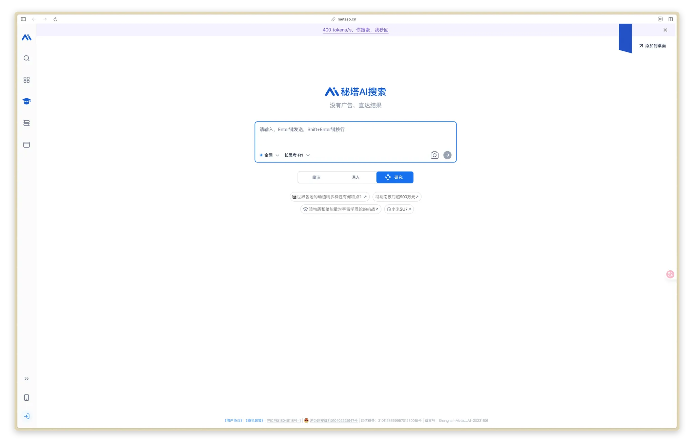694x448 pixels.
Task: Open camera image search in the input box
Action: point(434,155)
